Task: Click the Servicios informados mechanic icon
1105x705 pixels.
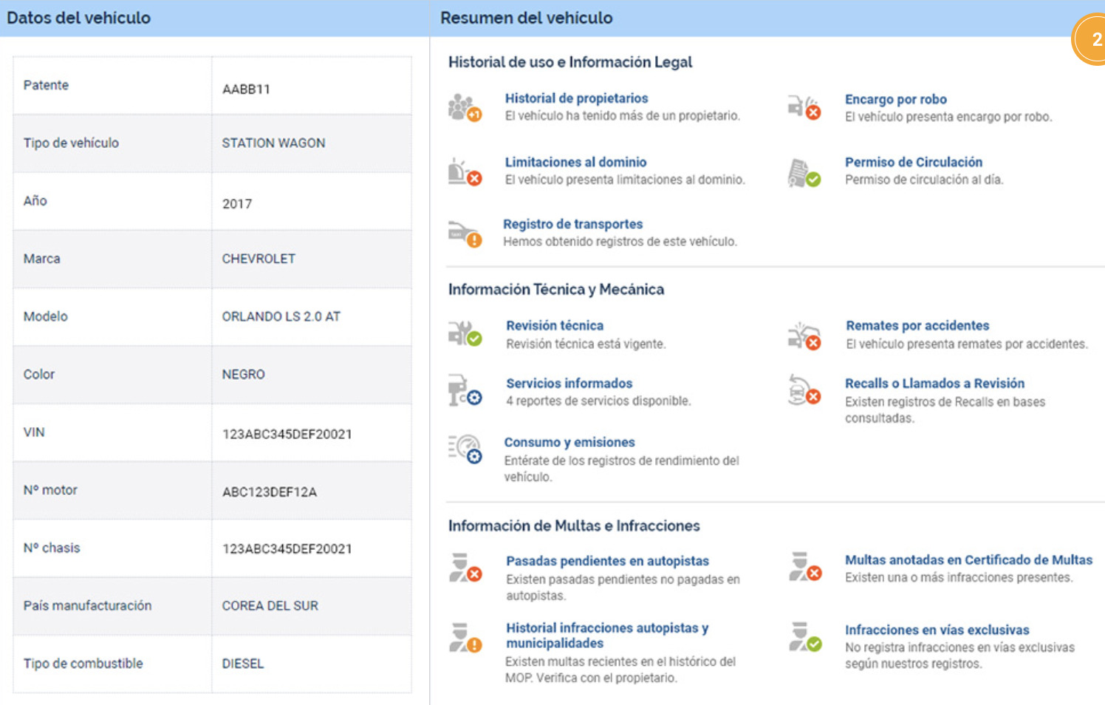Action: click(465, 390)
